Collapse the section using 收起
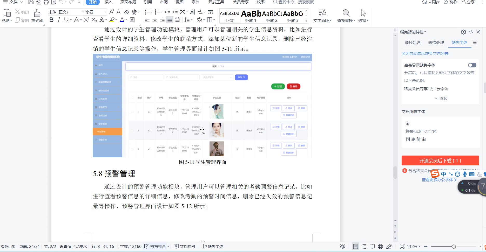Viewport: 486px width, 252px height. click(x=441, y=98)
